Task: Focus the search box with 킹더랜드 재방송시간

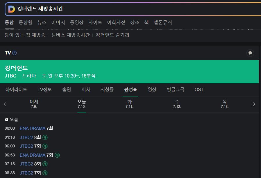Action: 133,9
